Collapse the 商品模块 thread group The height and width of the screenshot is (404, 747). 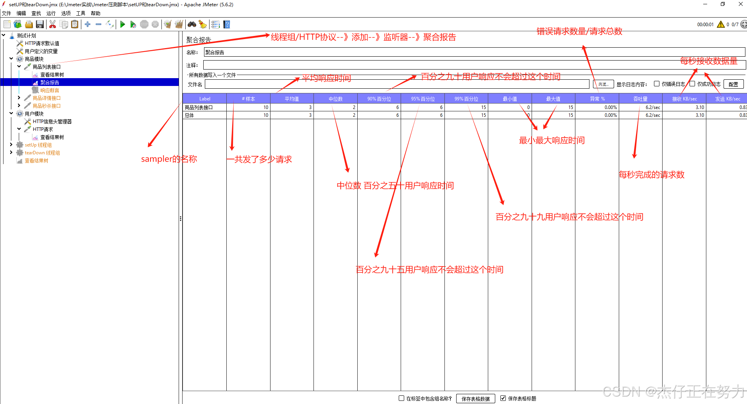coord(11,59)
